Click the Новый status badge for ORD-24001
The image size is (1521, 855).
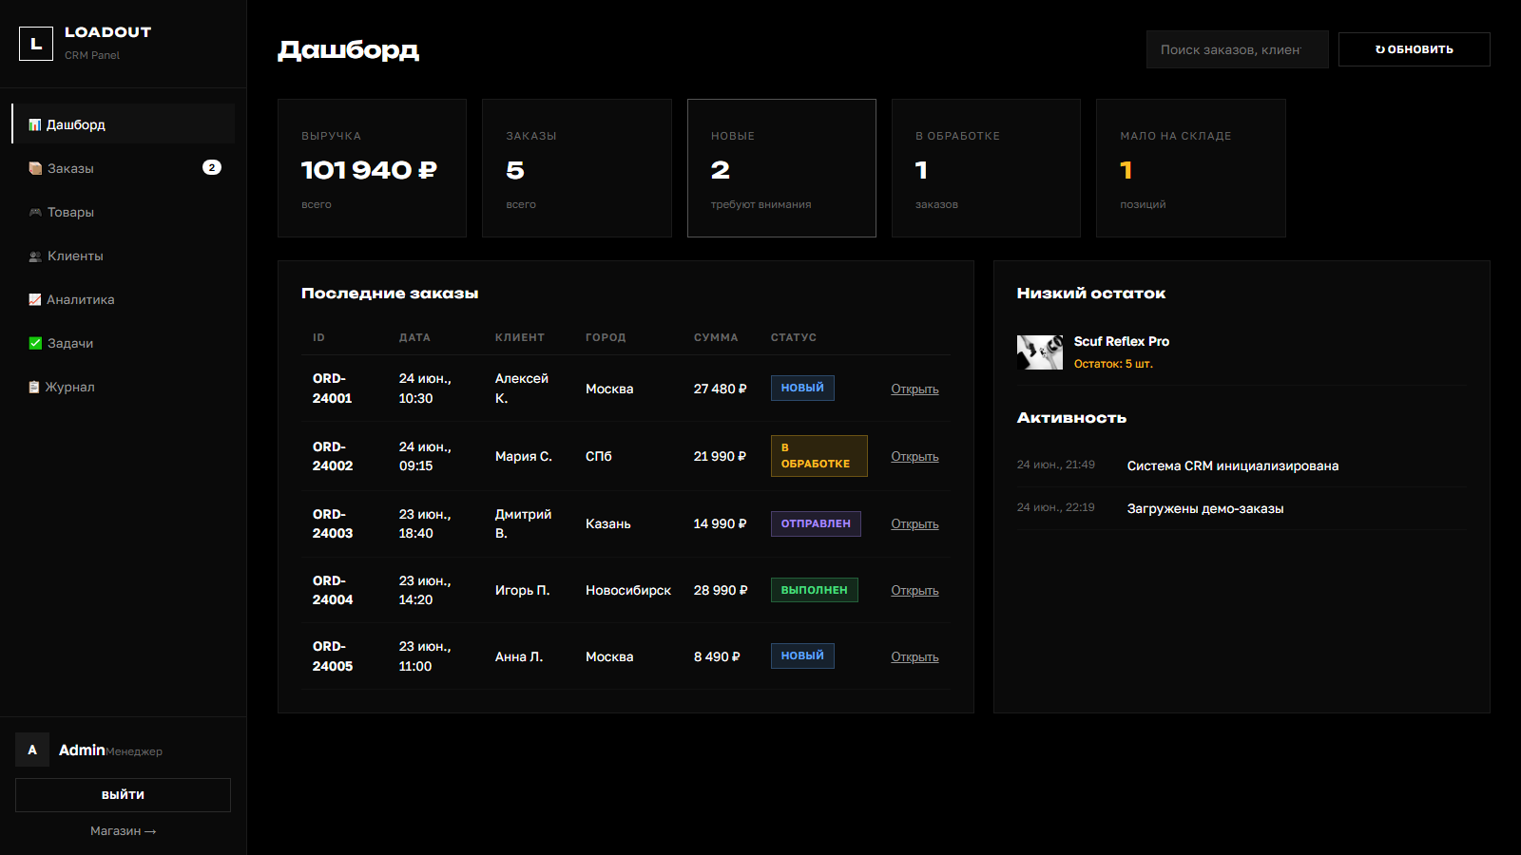802,388
